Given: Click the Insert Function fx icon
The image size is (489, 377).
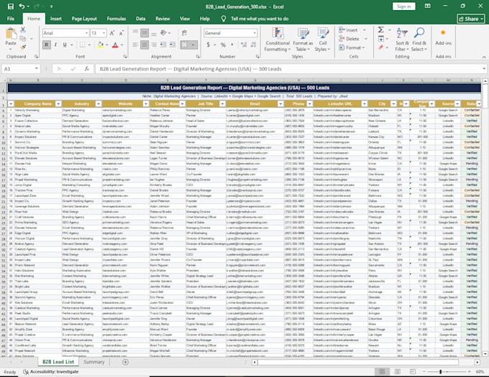Looking at the screenshot, I should coord(87,69).
